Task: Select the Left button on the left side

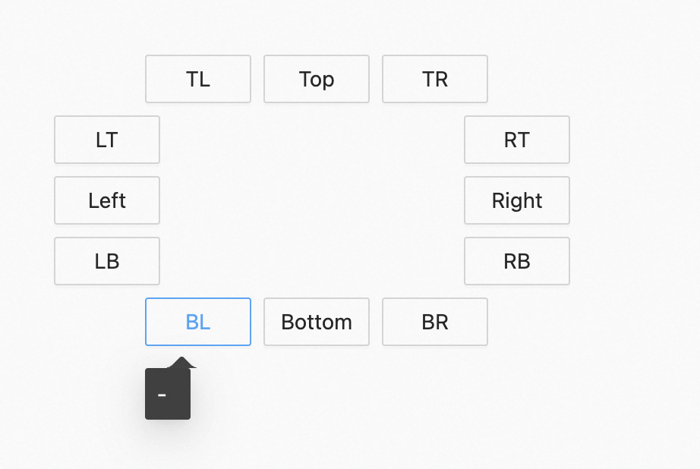Action: point(106,200)
